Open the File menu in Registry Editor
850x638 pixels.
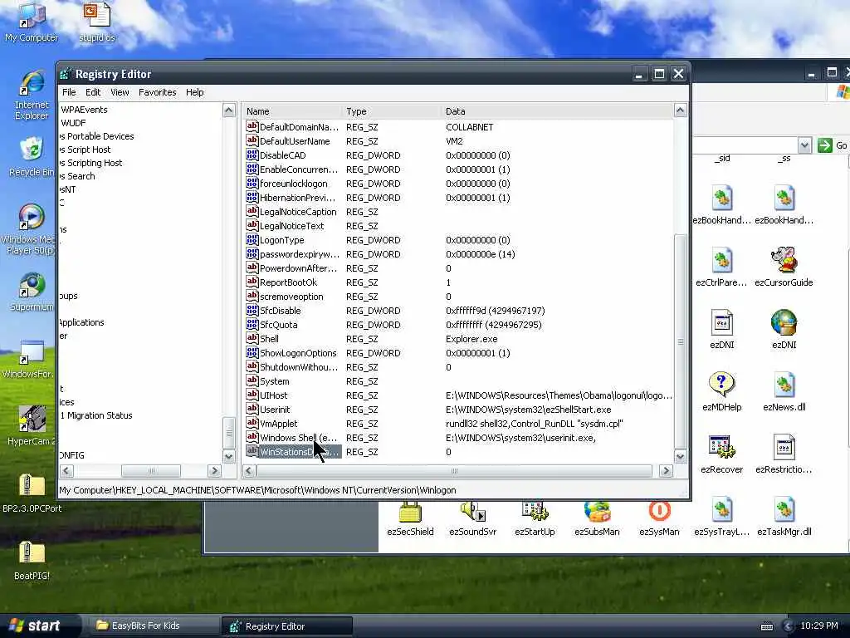pos(69,92)
